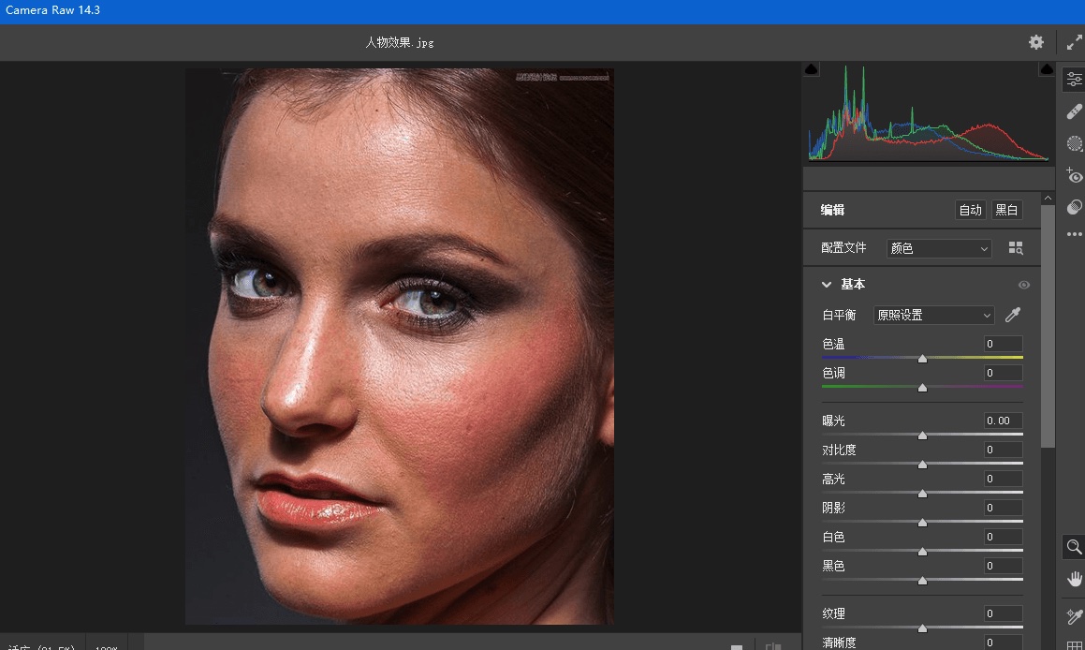
Task: Open the Red Eye removal tool
Action: pyautogui.click(x=1073, y=175)
